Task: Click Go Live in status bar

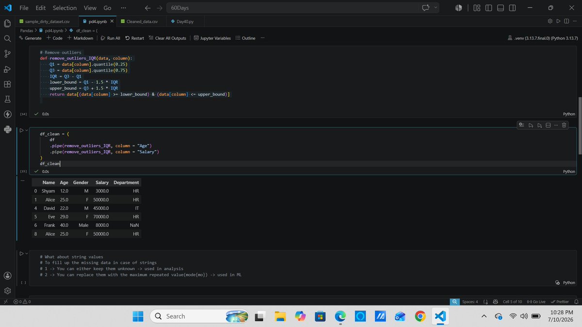Action: 536,301
